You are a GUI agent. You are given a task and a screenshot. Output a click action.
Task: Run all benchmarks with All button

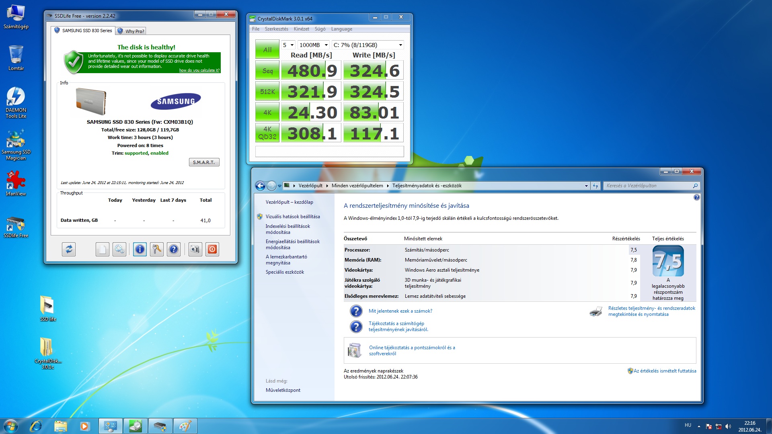(x=267, y=49)
